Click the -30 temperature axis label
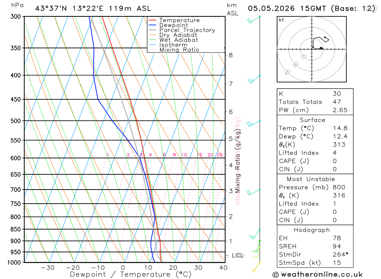The height and width of the screenshot is (279, 381). pyautogui.click(x=48, y=268)
